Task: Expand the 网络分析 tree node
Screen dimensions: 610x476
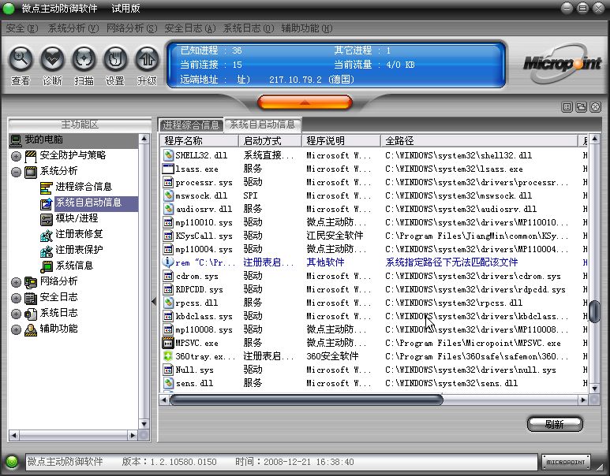Action: click(x=16, y=282)
